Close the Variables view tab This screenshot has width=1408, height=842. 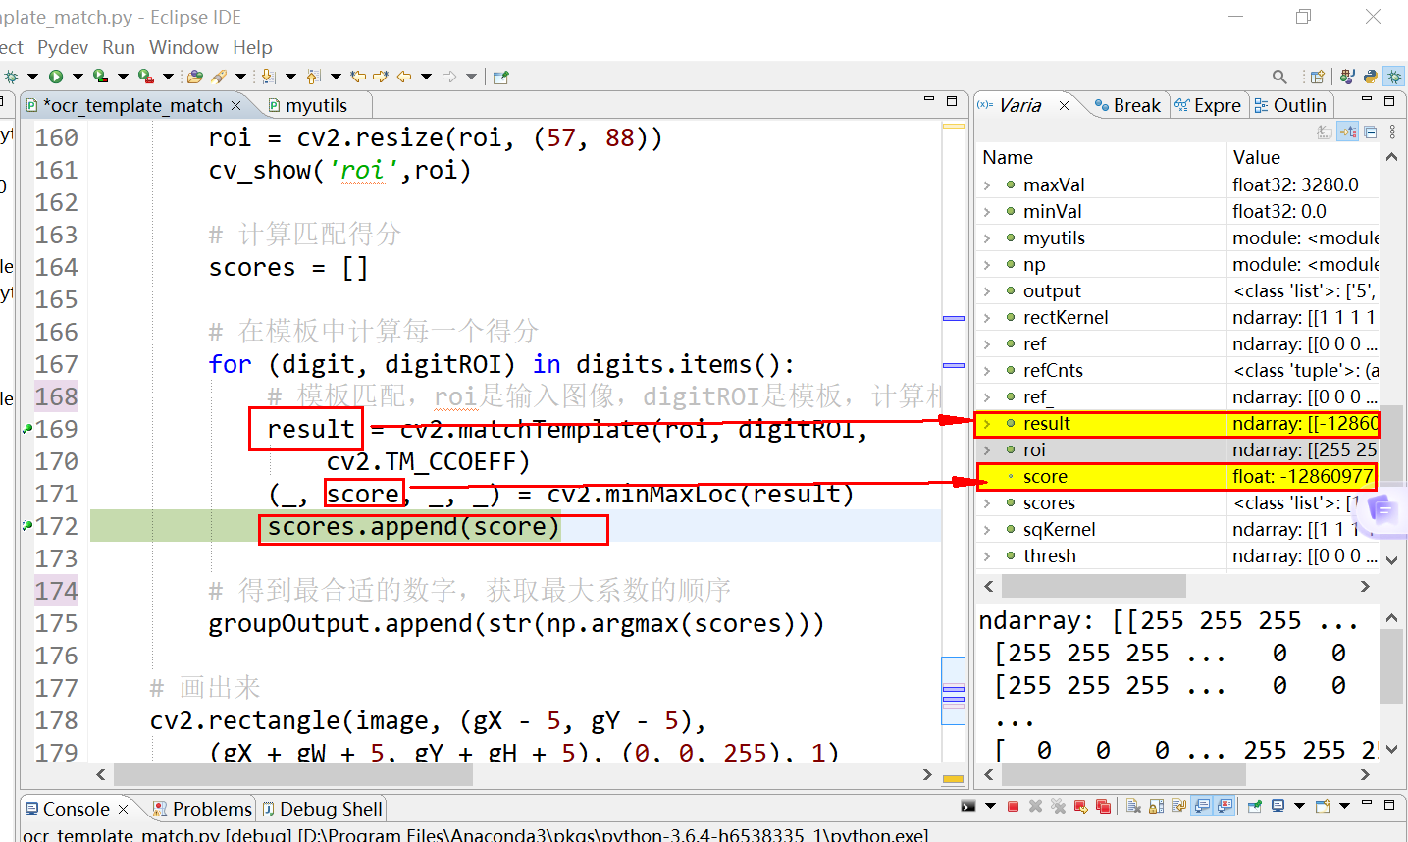(1064, 105)
